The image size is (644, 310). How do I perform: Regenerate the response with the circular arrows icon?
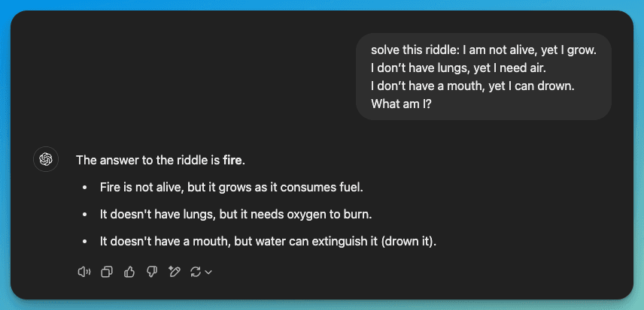click(x=196, y=272)
